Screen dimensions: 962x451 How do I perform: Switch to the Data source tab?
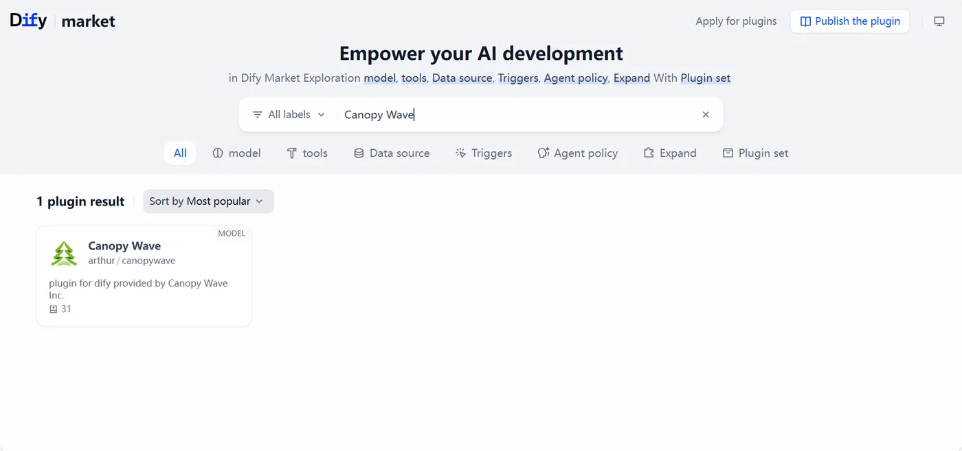coord(392,153)
